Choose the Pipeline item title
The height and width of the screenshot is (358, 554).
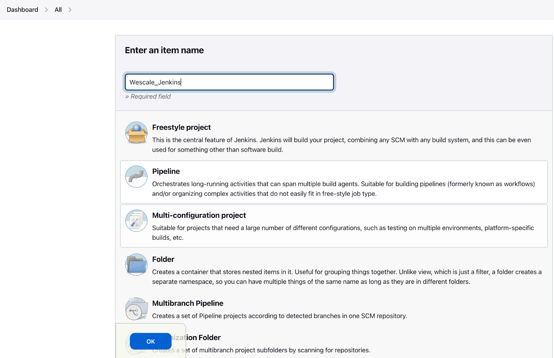(x=166, y=171)
